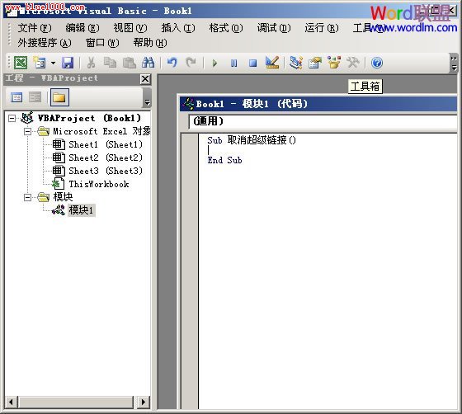Select VBAProject (Book1) root label
This screenshot has height=414, width=462.
(89, 119)
